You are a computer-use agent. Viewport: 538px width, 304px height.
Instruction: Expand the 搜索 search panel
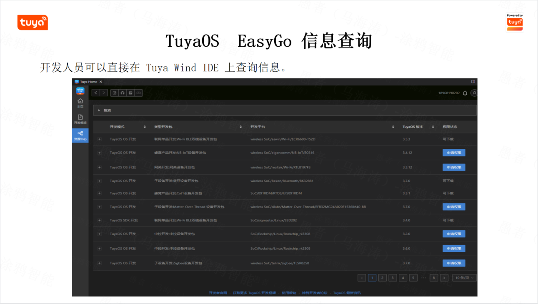tap(285, 110)
